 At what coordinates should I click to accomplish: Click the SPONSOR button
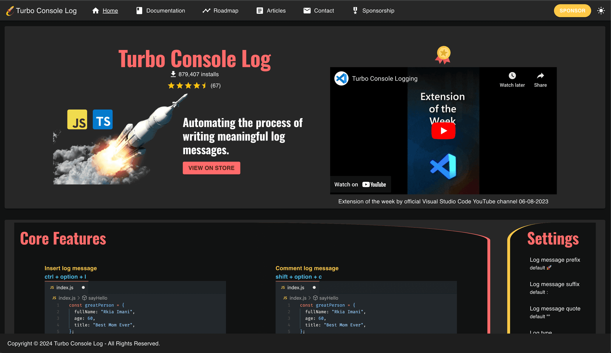[x=572, y=10]
